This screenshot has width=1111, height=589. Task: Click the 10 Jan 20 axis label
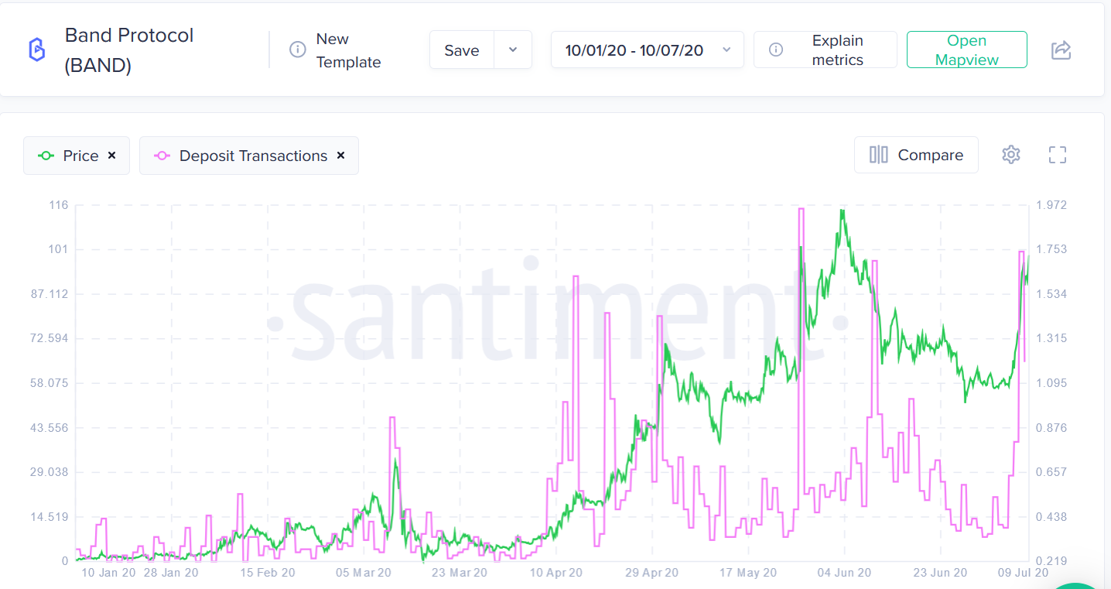pyautogui.click(x=108, y=573)
